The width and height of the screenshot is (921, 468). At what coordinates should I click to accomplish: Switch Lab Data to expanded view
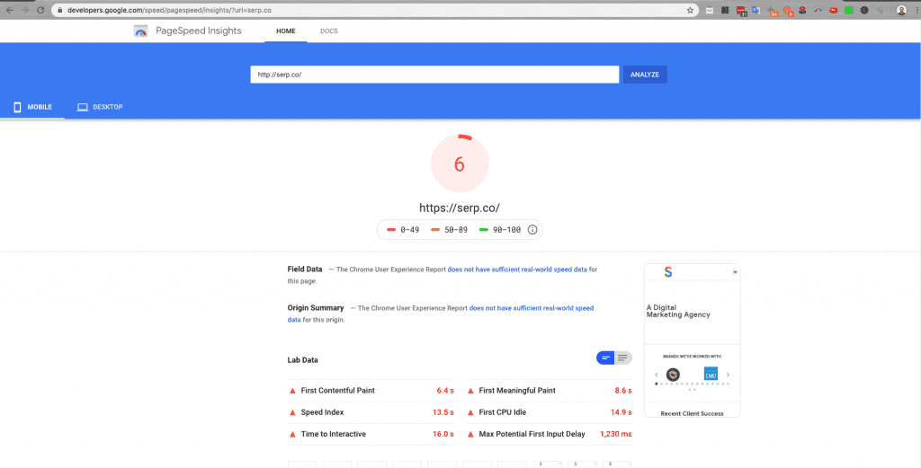pos(622,358)
